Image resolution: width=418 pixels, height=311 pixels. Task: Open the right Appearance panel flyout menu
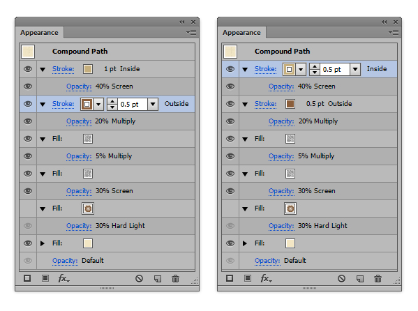(394, 33)
